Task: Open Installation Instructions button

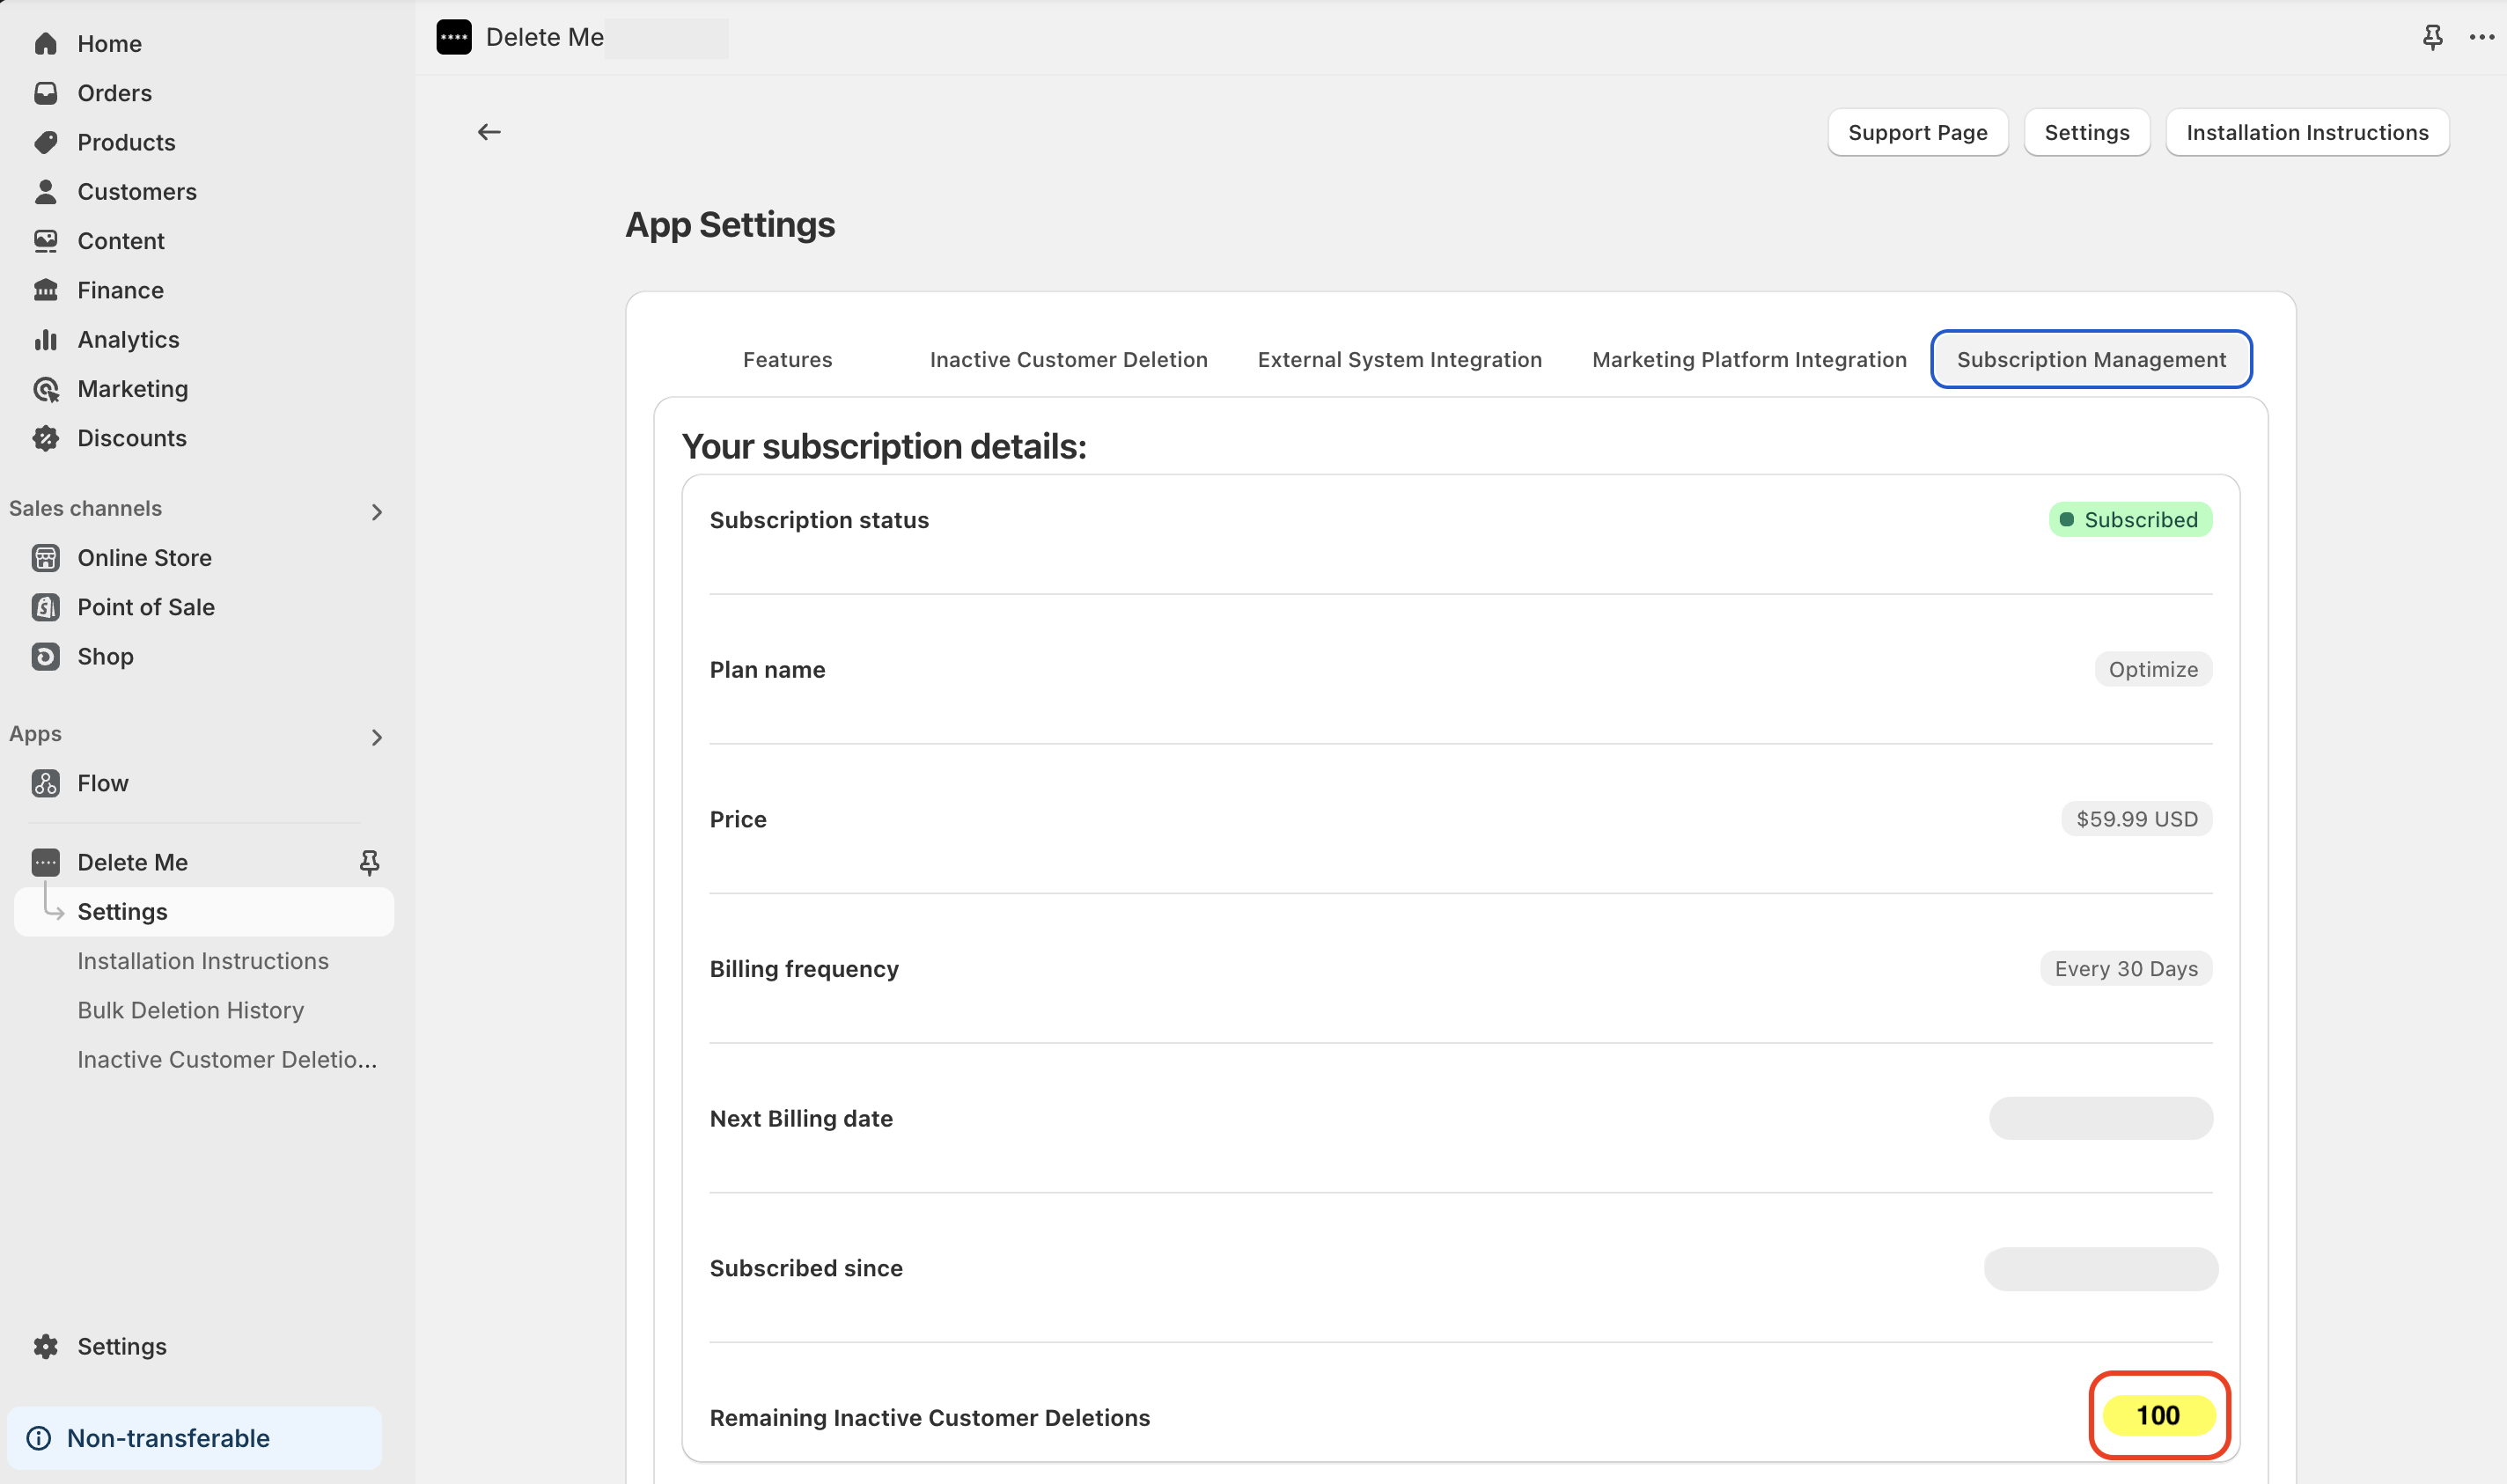Action: 2307,132
